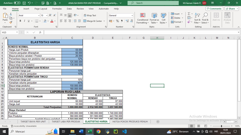Viewport: 241px width, 135px height.
Task: Click Find & Select button
Action: 205,18
